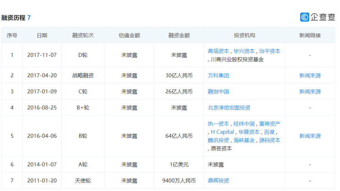Screen dimensions: 340x191
Task: Click the 26亿人民币 amount cell
Action: [x=179, y=91]
